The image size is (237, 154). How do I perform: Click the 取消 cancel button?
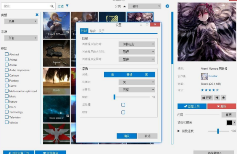click(x=147, y=136)
